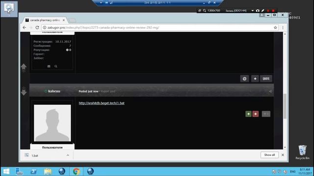Click the Пользователи group label under kabexu's avatar
The width and height of the screenshot is (314, 176).
pyautogui.click(x=52, y=147)
